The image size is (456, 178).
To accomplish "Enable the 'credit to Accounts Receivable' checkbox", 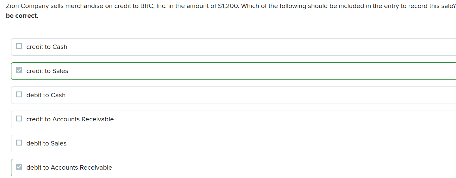I will click(x=19, y=119).
